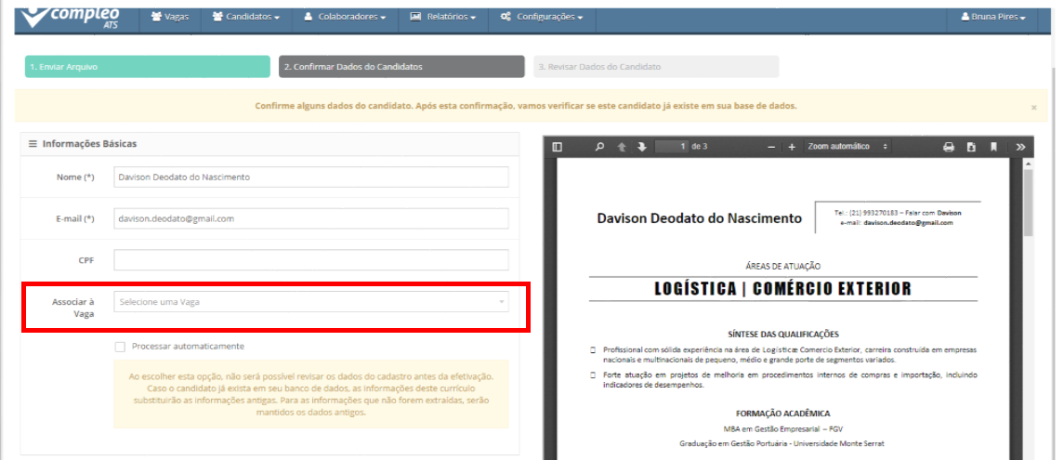This screenshot has height=460, width=1064.
Task: Click the E-mail input field
Action: point(310,218)
